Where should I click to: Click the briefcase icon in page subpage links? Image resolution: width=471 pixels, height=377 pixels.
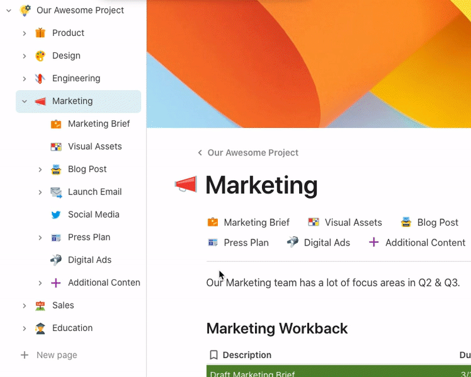pos(213,222)
